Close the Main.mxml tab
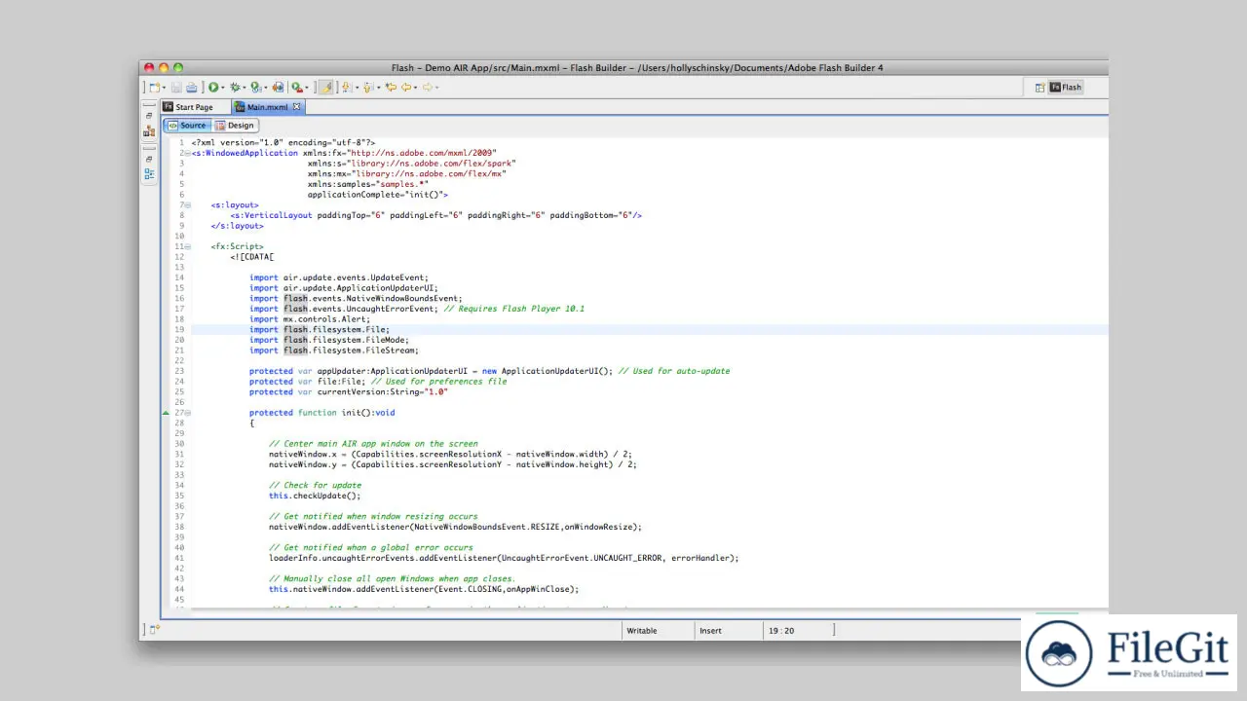Screen dimensions: 1247x701 pos(297,107)
